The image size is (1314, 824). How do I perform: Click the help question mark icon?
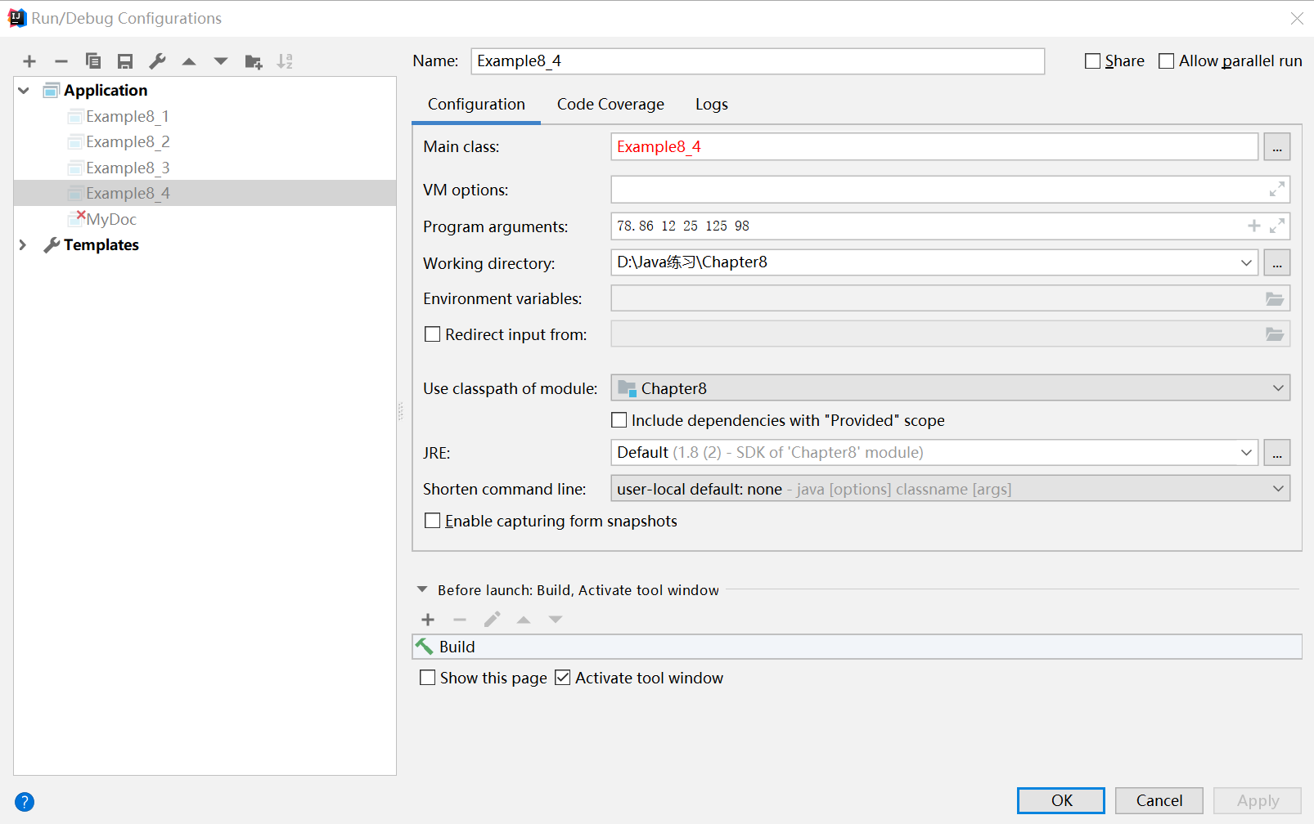point(25,802)
